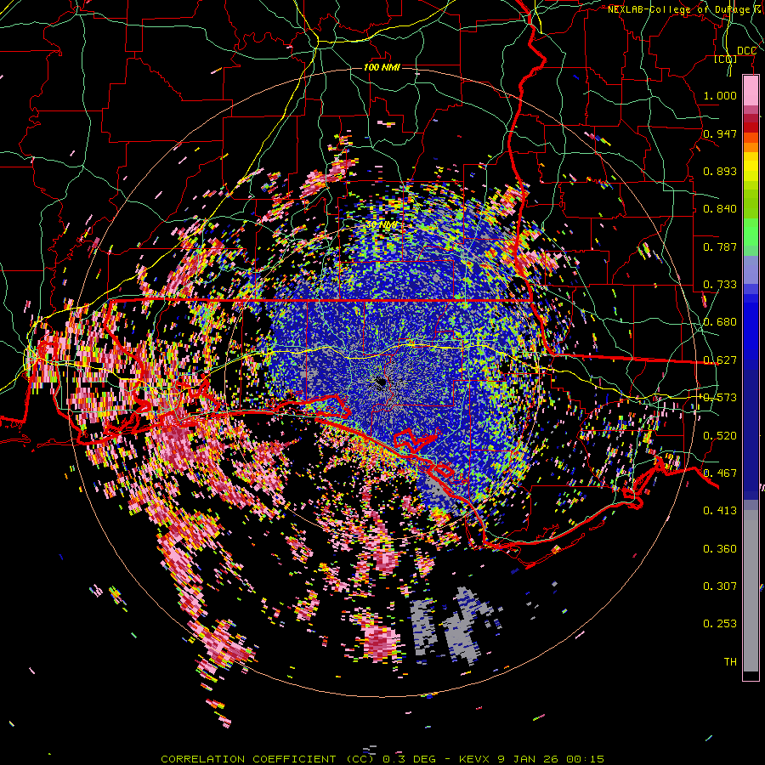Select the 0.680 scale value

[x=720, y=322]
